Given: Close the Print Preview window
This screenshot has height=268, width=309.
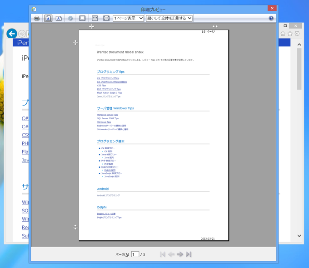Looking at the screenshot, I should [272, 8].
